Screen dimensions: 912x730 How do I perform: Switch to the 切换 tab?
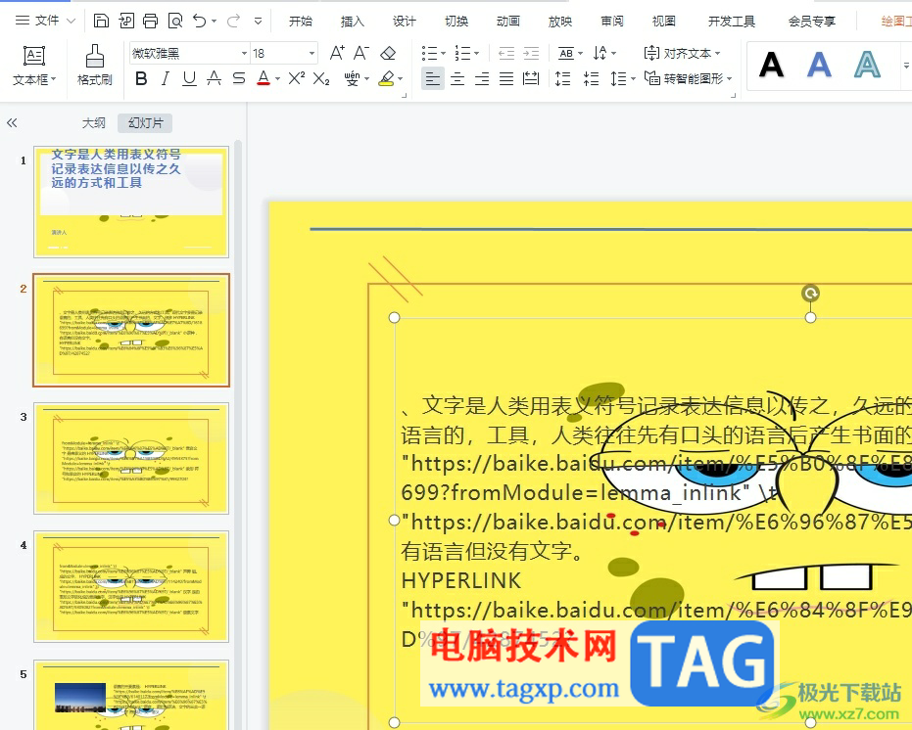pos(456,21)
